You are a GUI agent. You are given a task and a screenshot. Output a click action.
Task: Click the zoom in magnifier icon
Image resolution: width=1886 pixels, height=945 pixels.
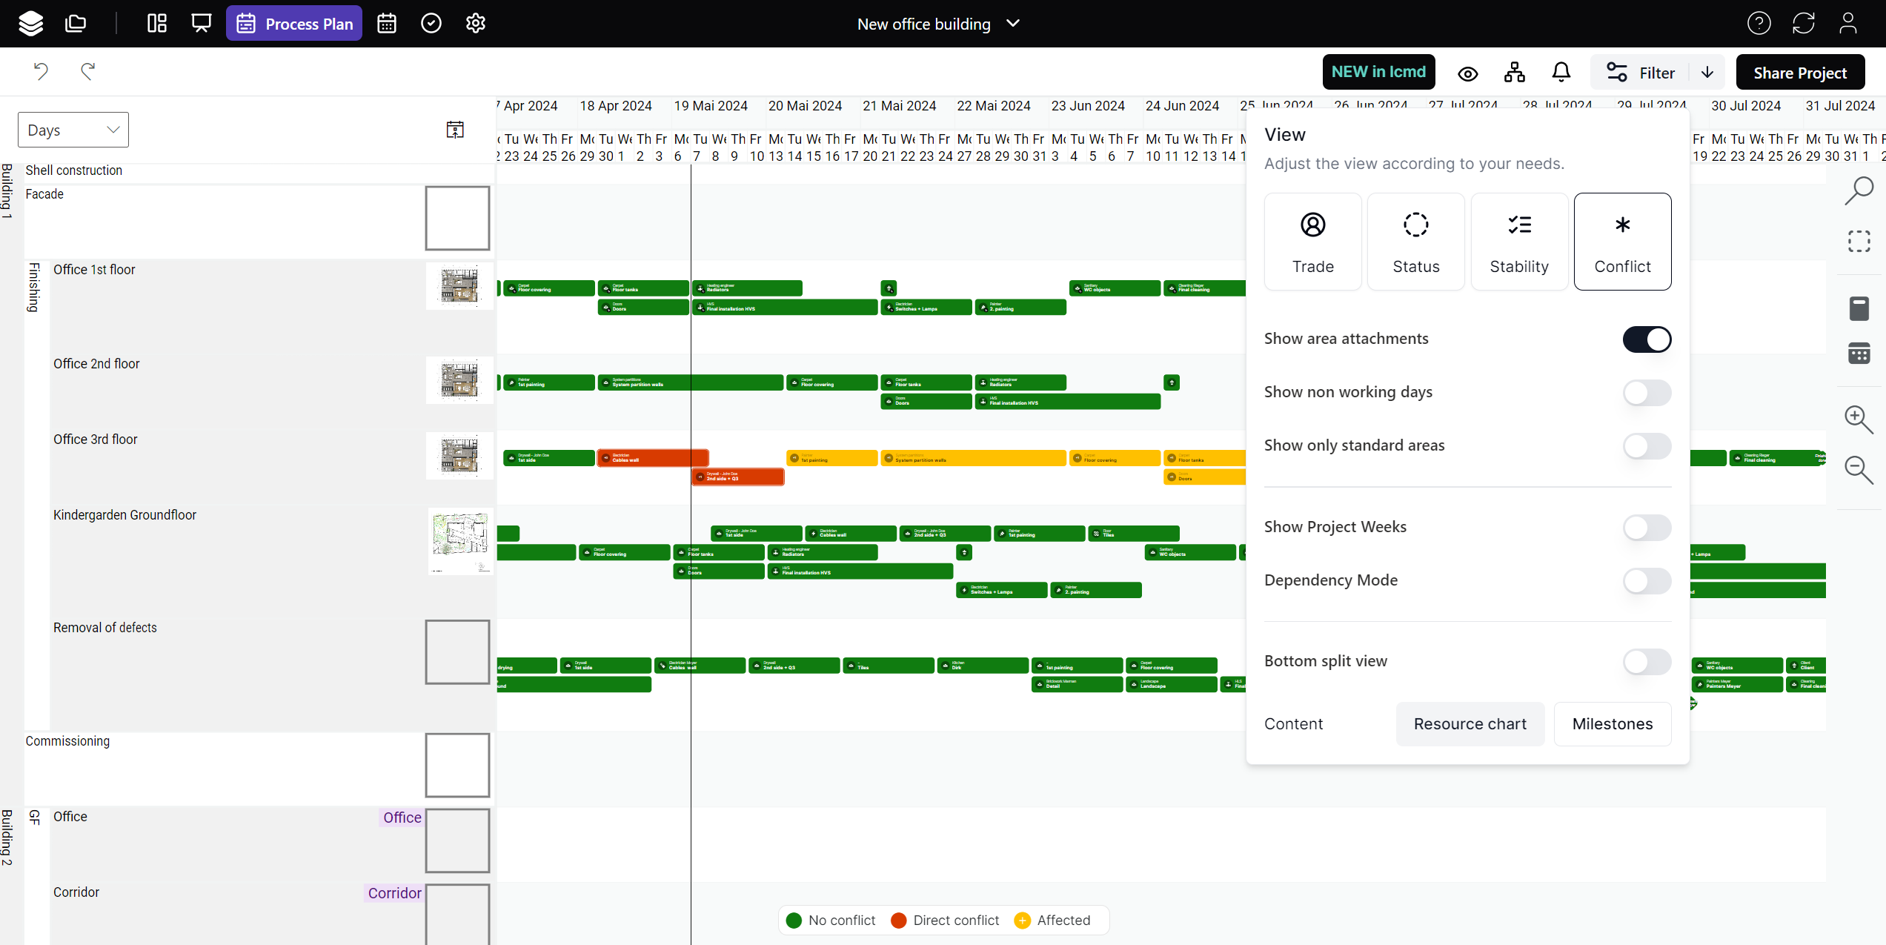click(x=1859, y=420)
